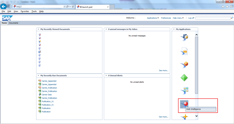Launch Web Intelligence application icon with red ball
This screenshot has width=234, height=124.
184,104
